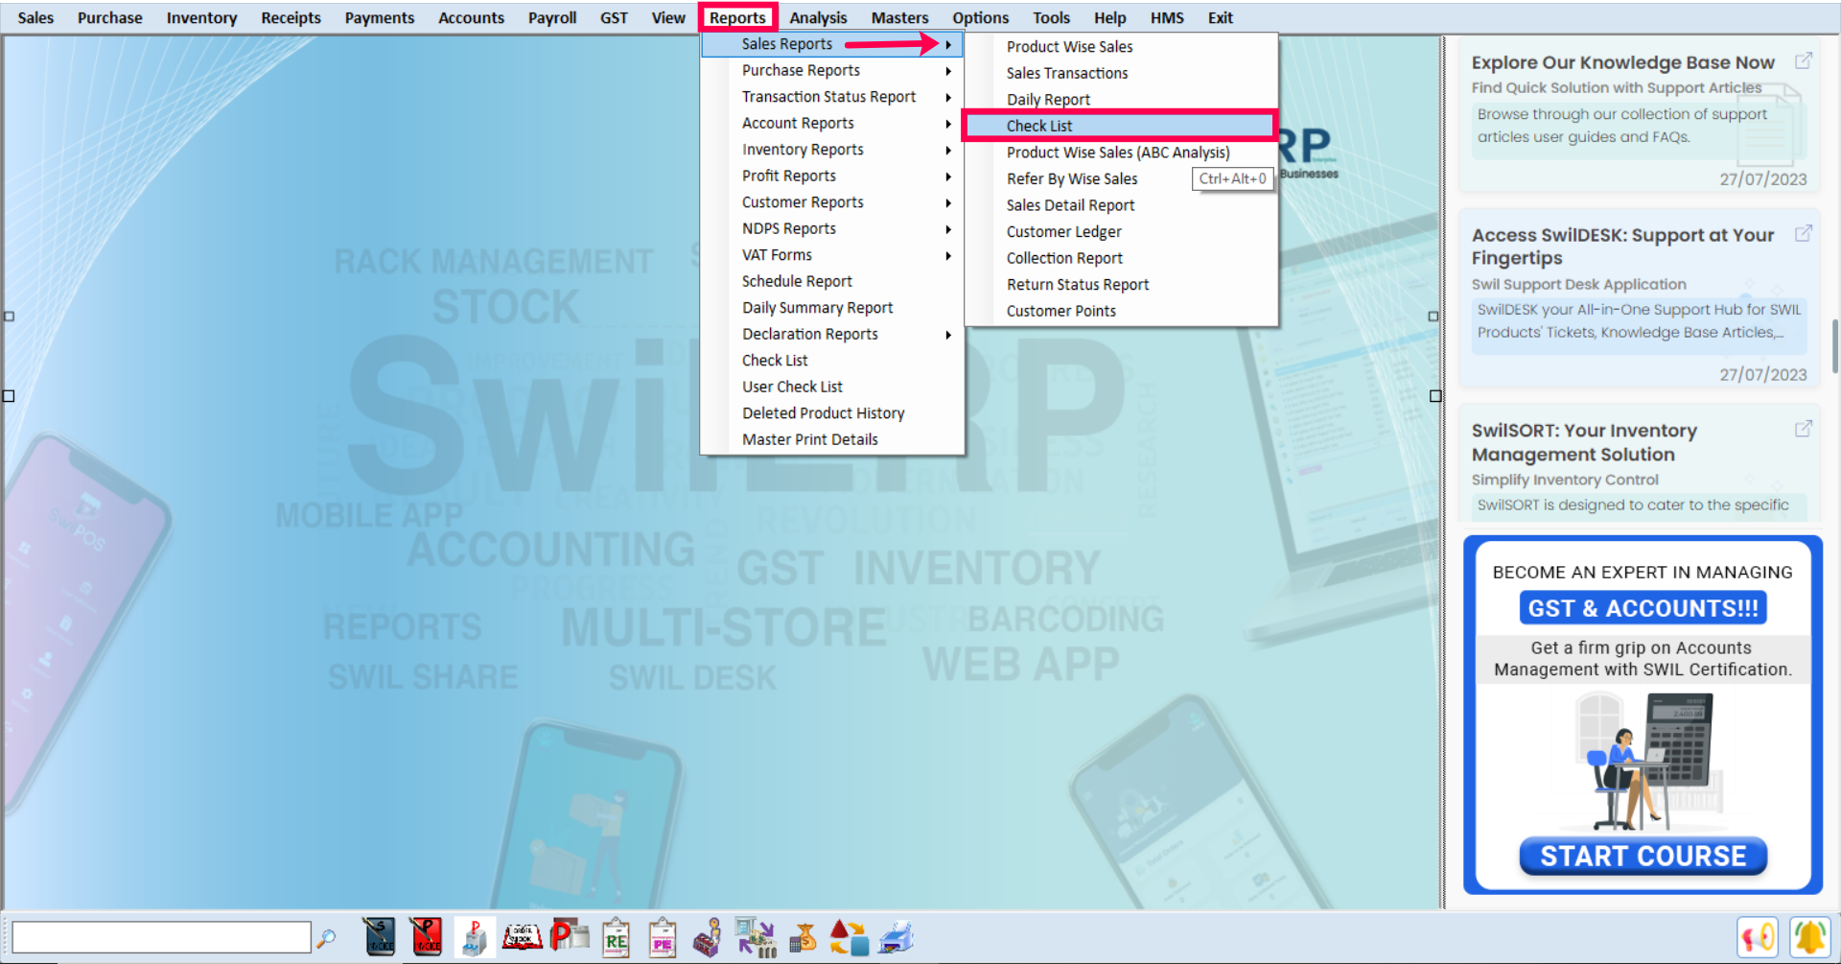
Task: Select Collection Report
Action: 1120,258
